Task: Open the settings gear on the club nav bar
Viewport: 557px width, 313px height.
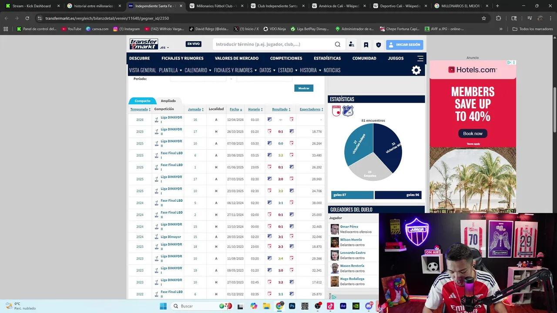Action: pos(416,70)
